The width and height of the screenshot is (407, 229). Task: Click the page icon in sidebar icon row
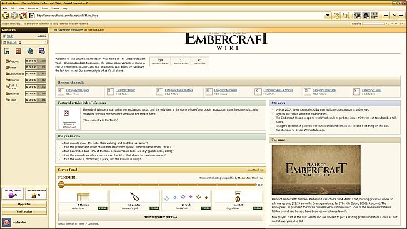coord(7,51)
